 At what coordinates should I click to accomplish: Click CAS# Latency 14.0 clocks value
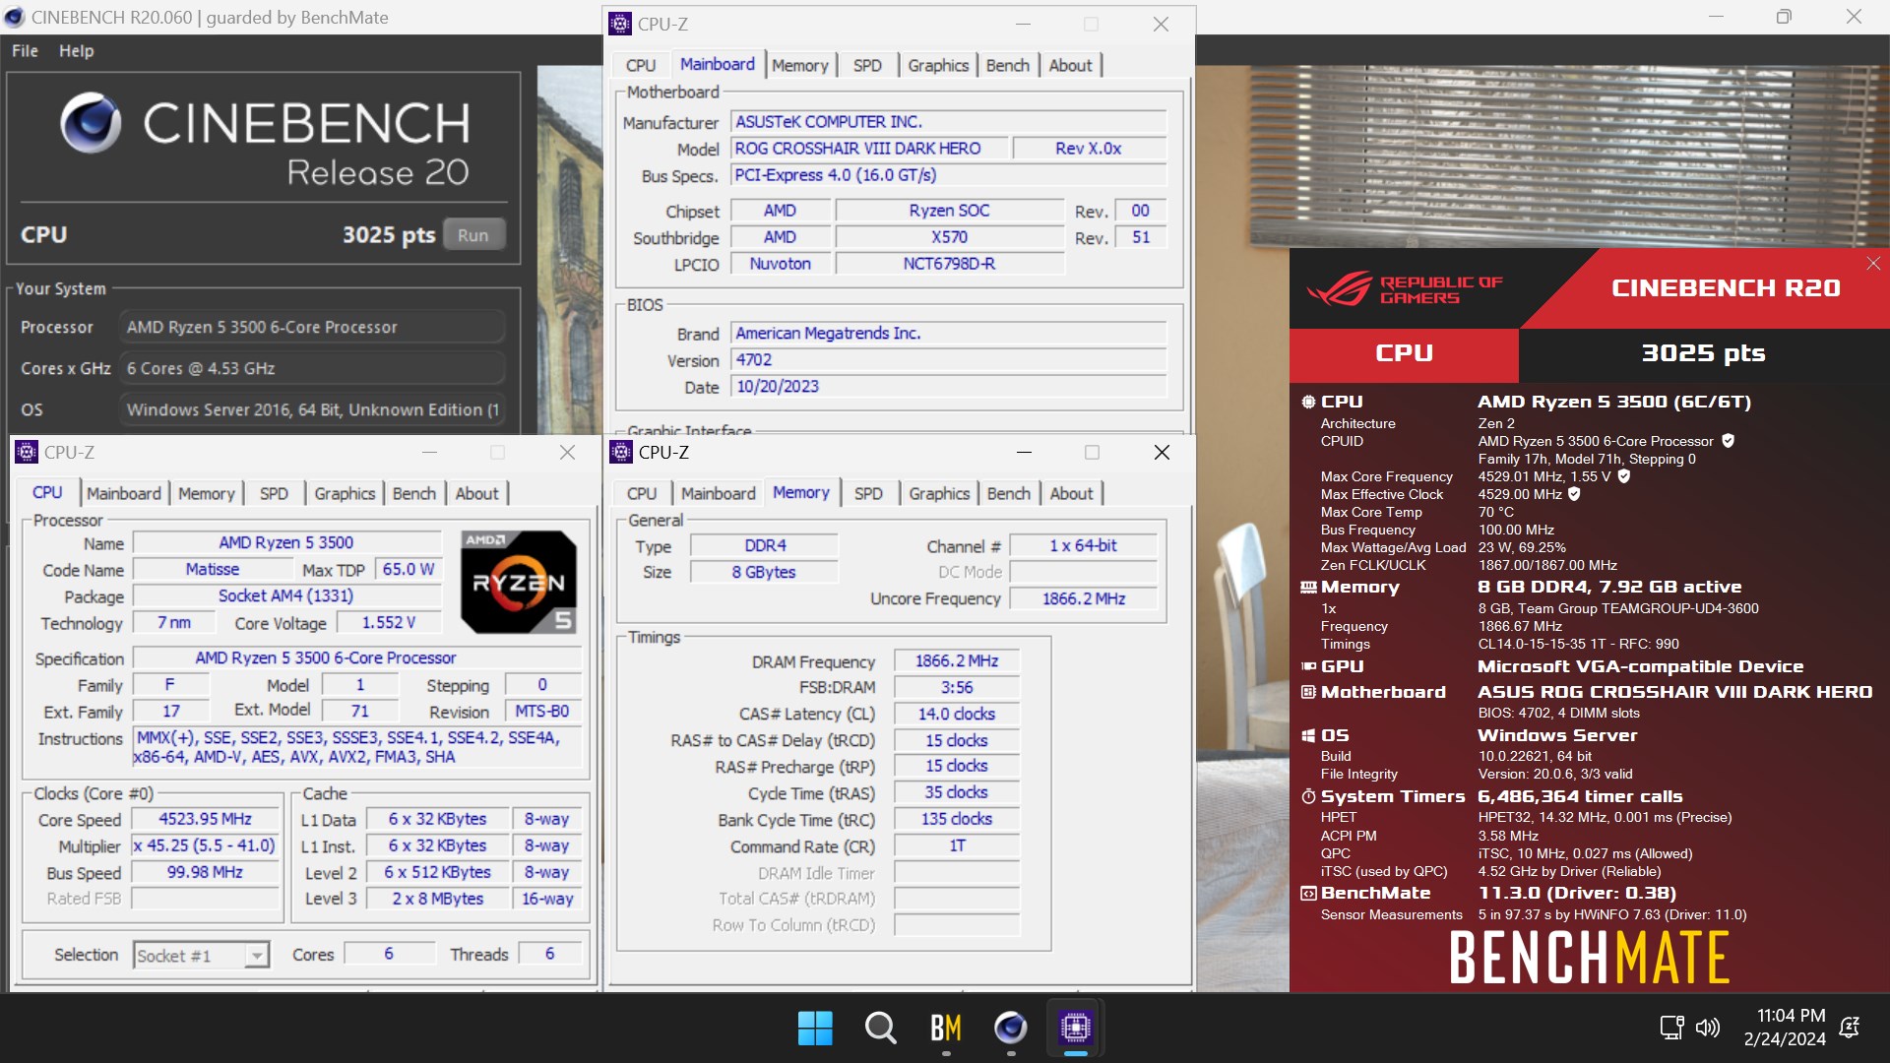(957, 714)
